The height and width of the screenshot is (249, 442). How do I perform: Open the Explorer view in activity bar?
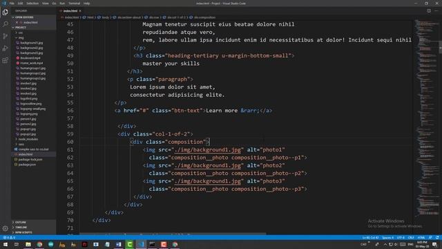pos(5,12)
